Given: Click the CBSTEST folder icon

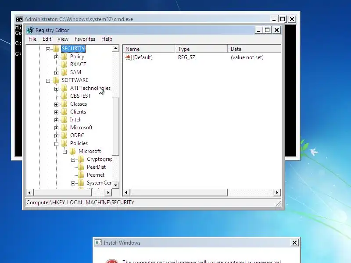Looking at the screenshot, I should coord(64,96).
